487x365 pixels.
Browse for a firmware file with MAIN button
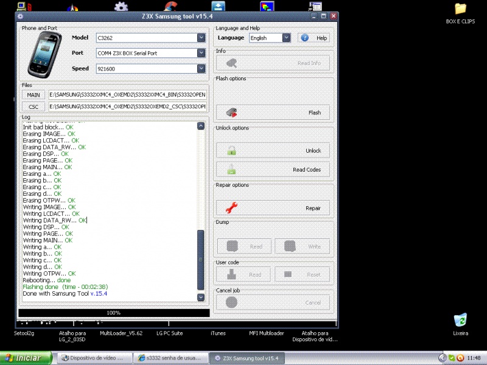point(33,95)
